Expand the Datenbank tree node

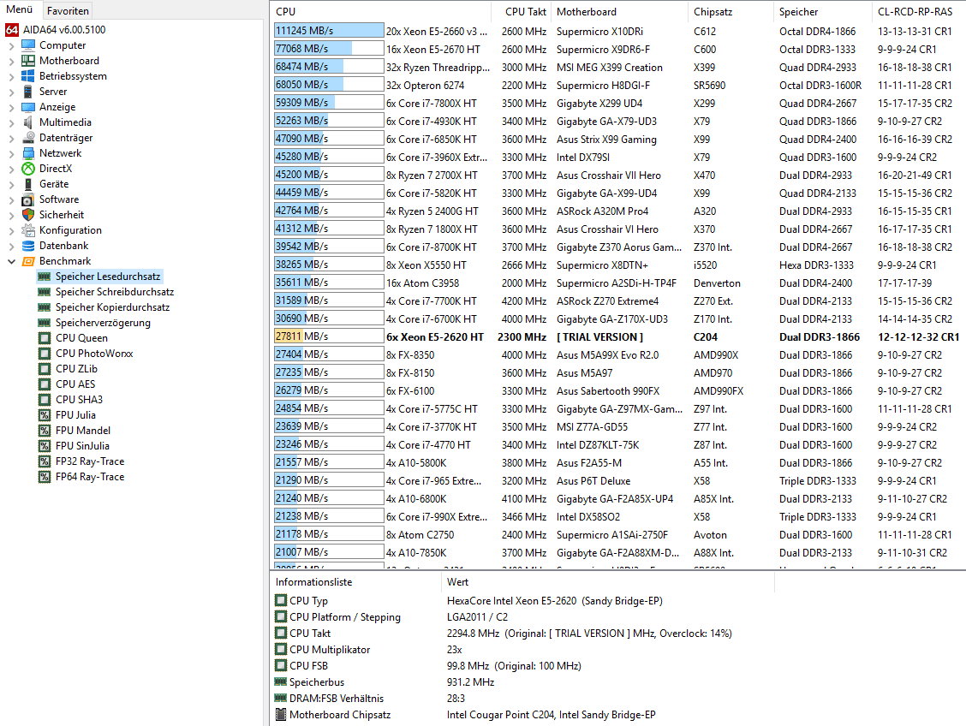click(x=11, y=246)
